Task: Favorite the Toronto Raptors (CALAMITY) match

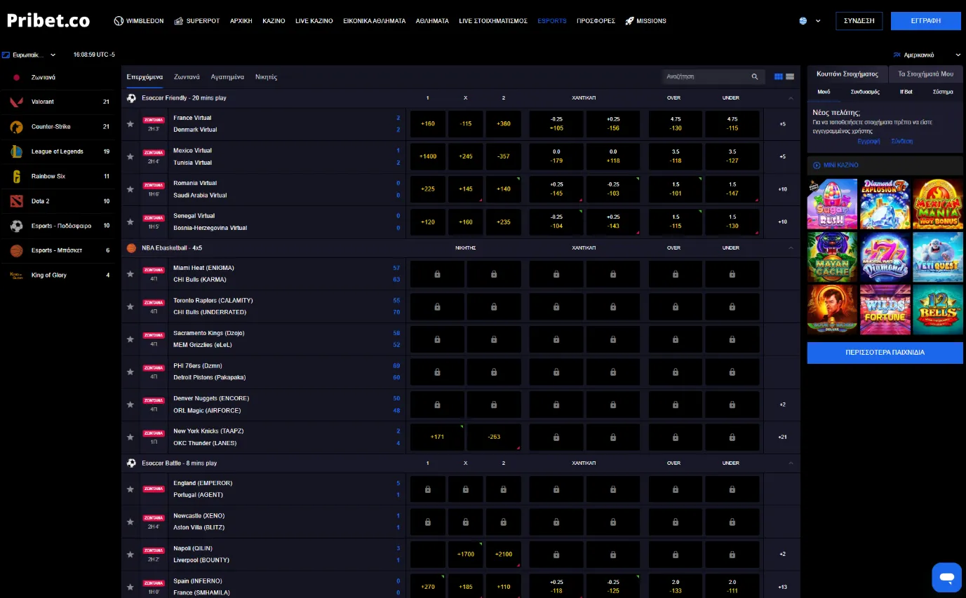Action: pos(130,306)
